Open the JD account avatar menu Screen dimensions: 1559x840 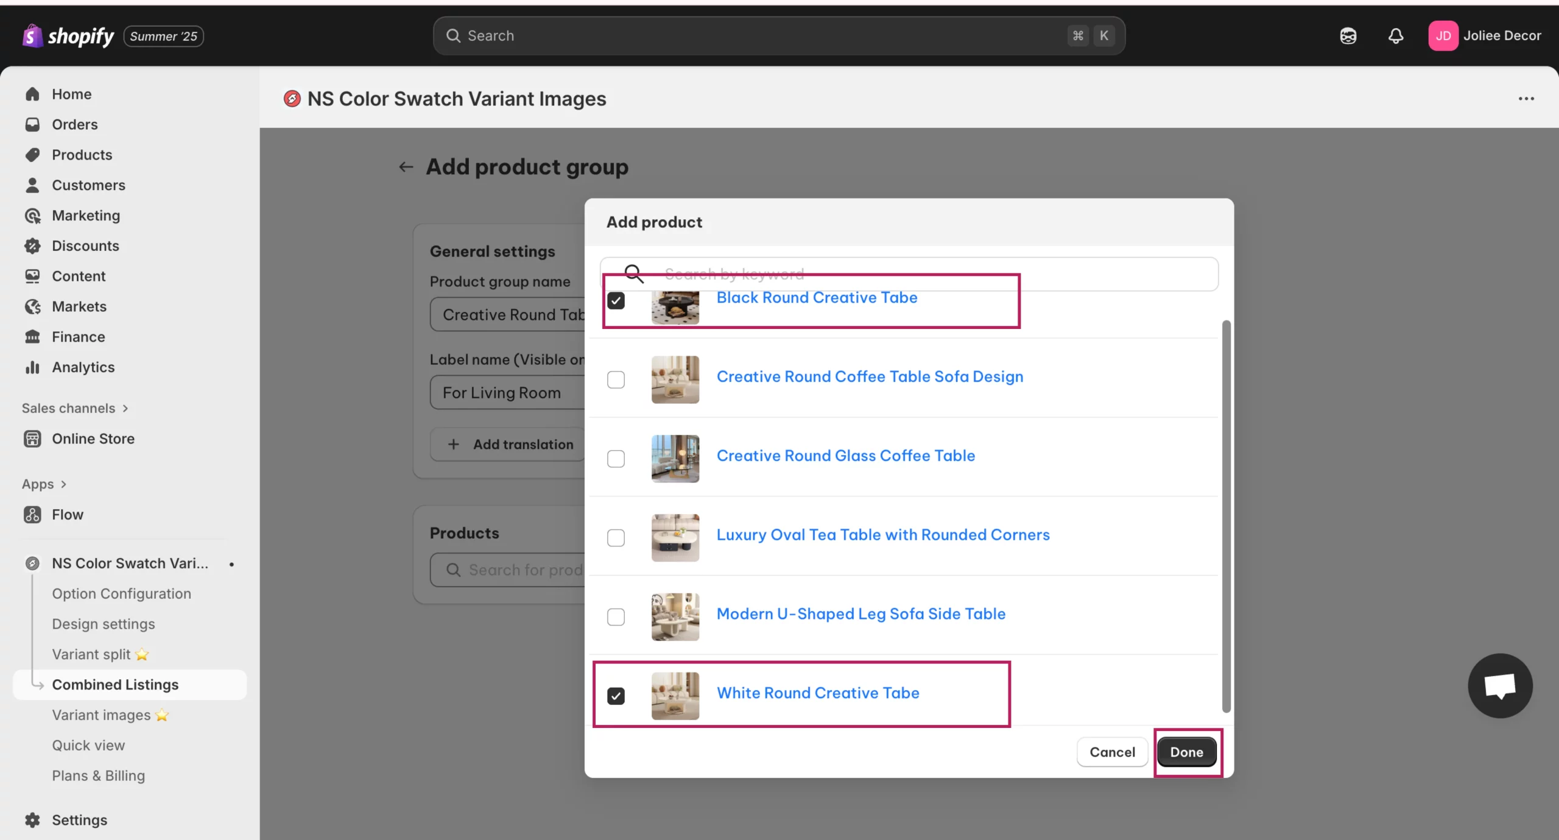[1443, 36]
